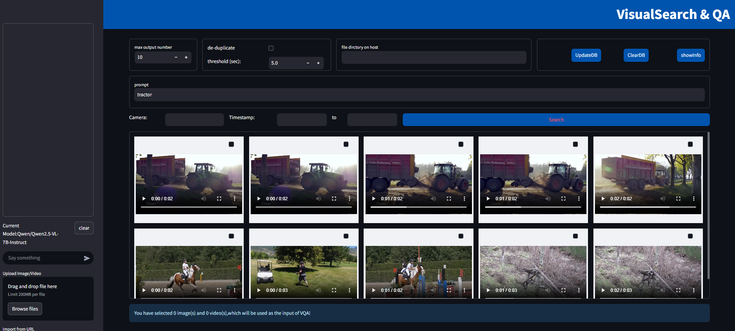Image resolution: width=735 pixels, height=331 pixels.
Task: Tick the golf cart video checkbox
Action: point(346,236)
